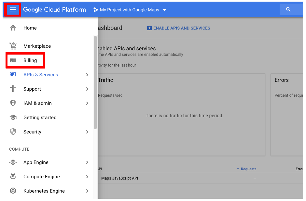Viewport: 306px width, 201px height.
Task: Open the search magnifier in header
Action: point(288,10)
